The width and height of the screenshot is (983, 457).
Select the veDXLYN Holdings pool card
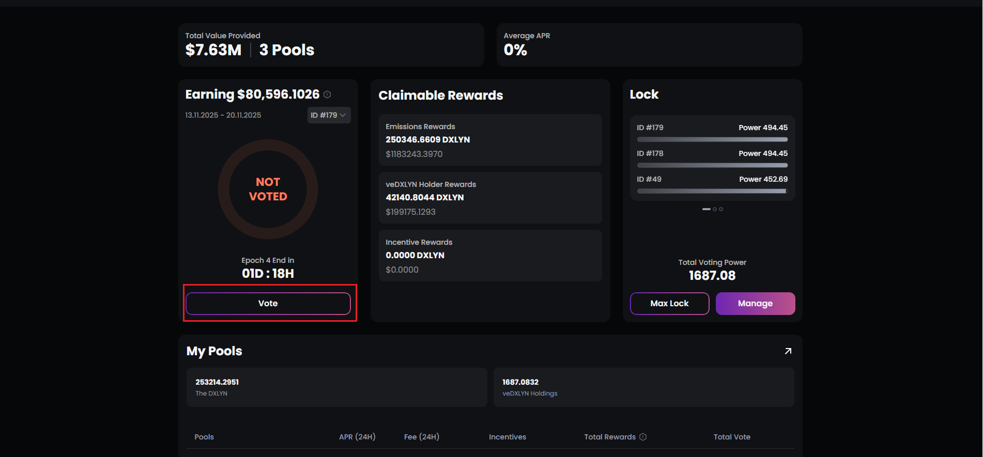(643, 387)
